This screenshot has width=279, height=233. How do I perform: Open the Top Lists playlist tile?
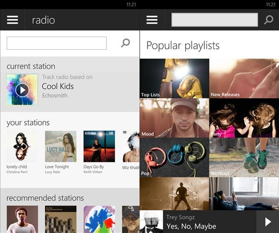pos(174,78)
